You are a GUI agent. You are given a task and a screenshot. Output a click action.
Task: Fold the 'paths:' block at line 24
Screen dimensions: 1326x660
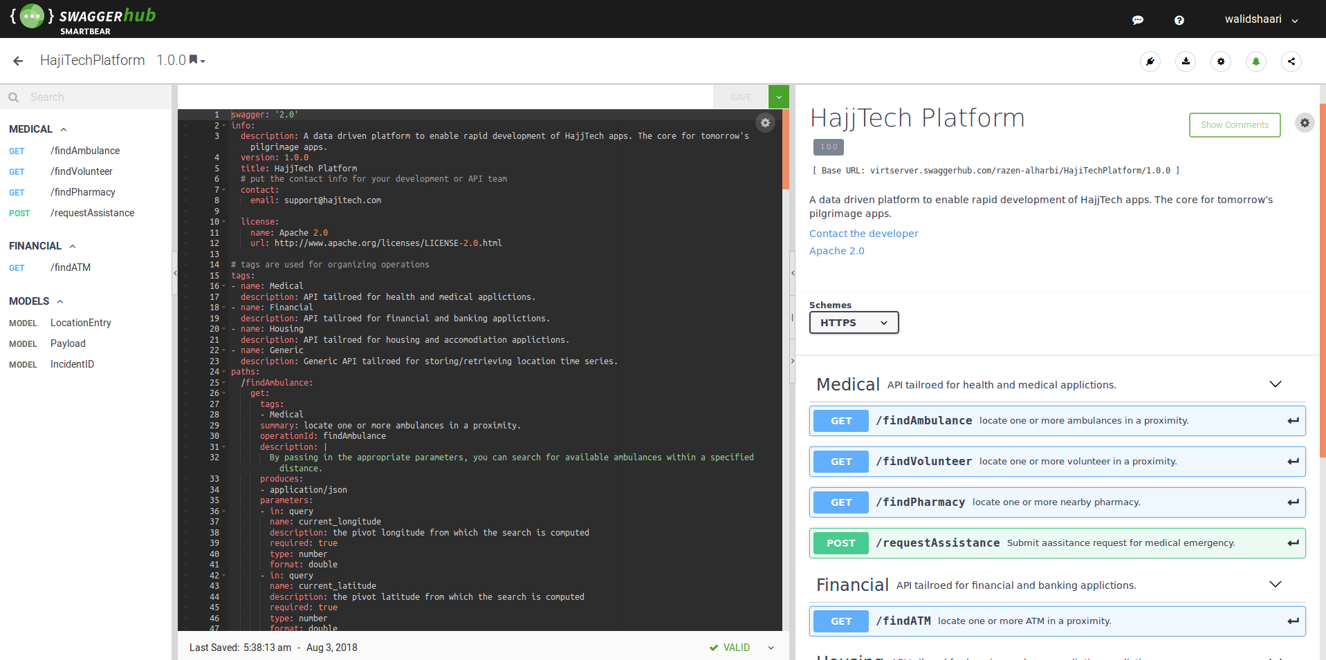tap(223, 372)
